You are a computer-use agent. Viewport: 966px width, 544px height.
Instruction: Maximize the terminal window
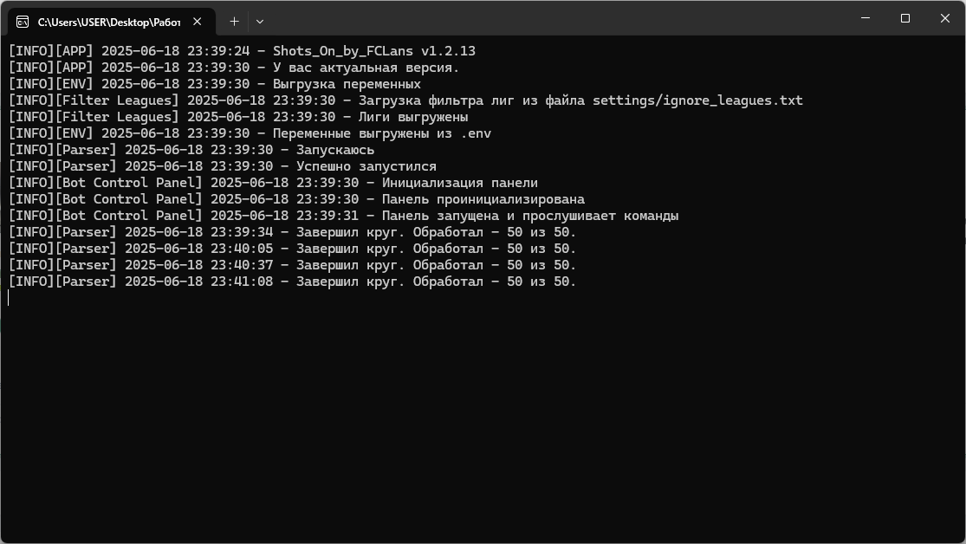coord(905,18)
